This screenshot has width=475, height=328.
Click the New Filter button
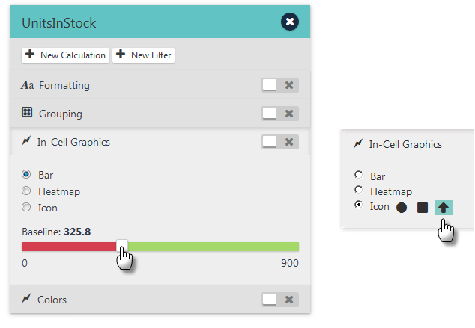(x=143, y=55)
